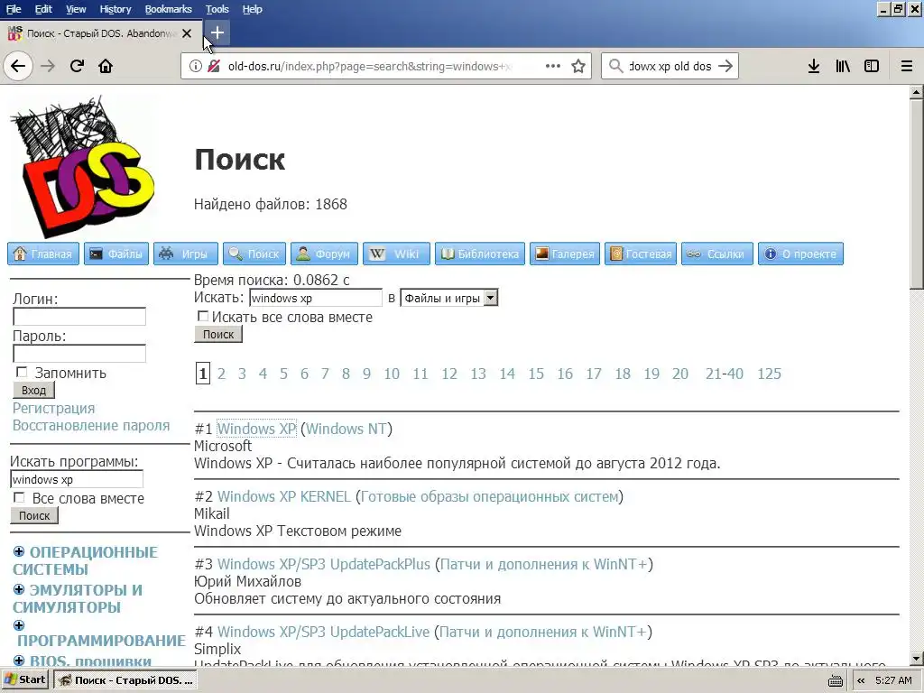Click the Пароль input field

[x=79, y=354]
